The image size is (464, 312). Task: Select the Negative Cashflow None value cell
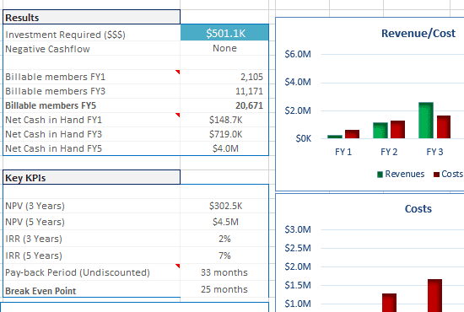(x=224, y=48)
